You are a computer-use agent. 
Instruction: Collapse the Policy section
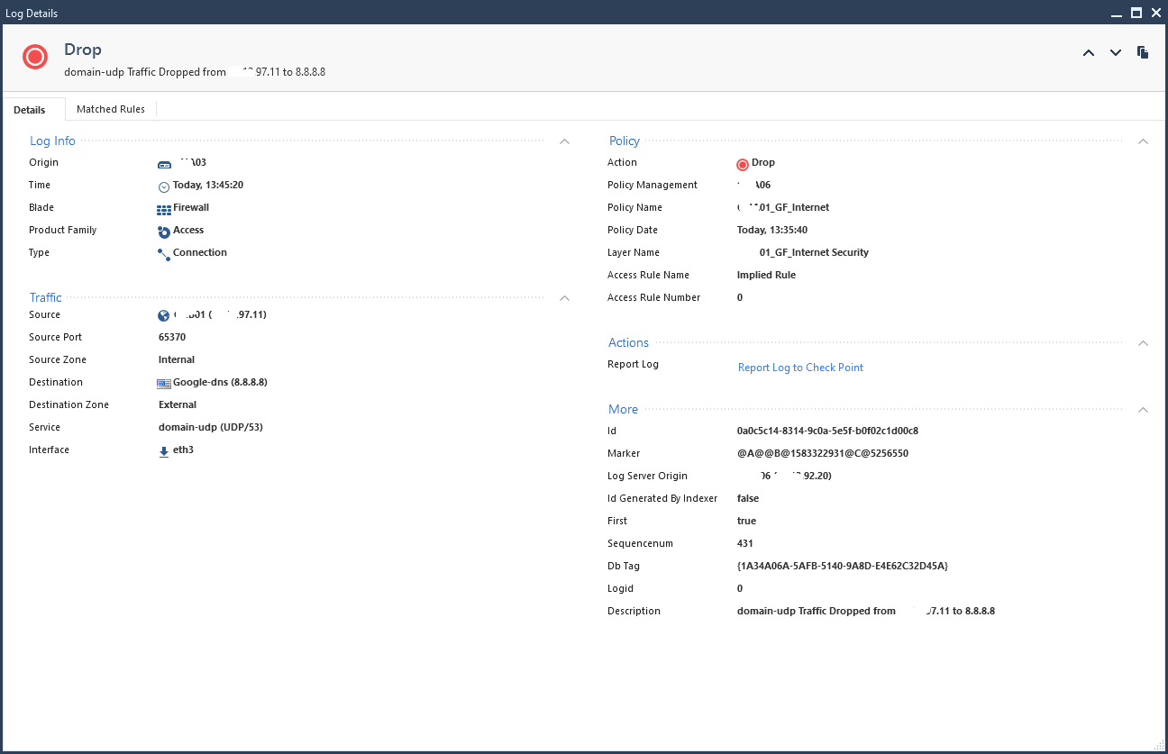point(1143,141)
